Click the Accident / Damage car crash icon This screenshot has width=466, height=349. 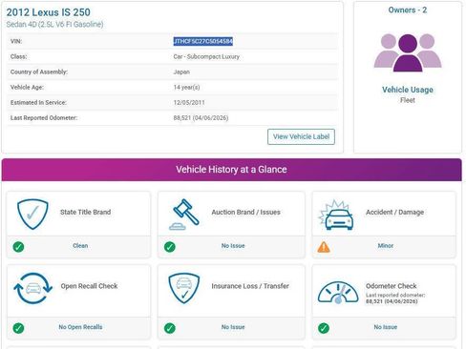point(336,215)
